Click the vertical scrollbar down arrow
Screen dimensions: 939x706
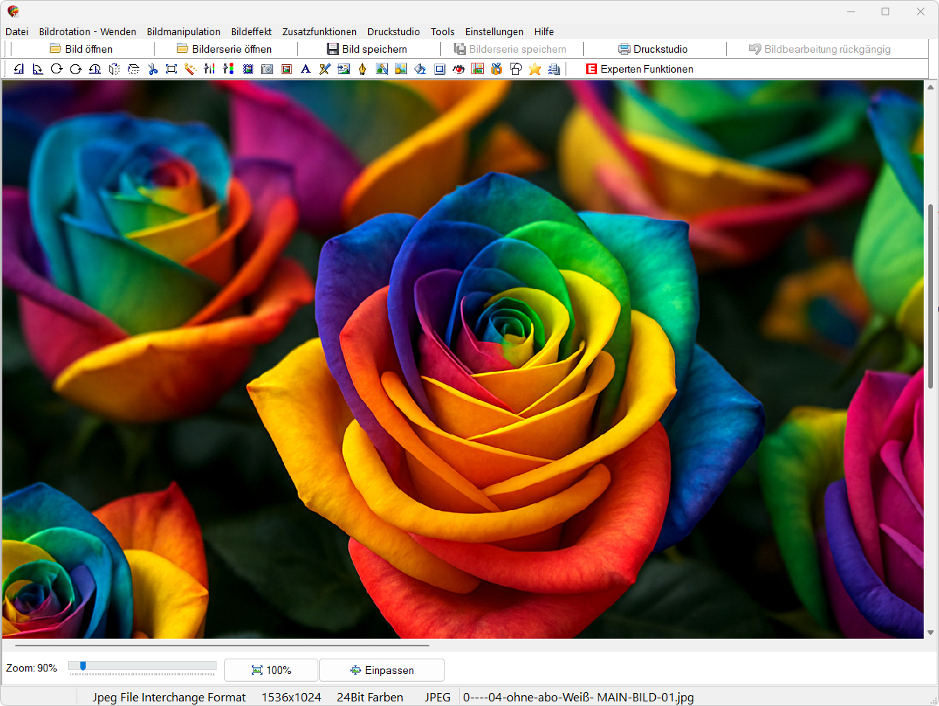coord(931,633)
